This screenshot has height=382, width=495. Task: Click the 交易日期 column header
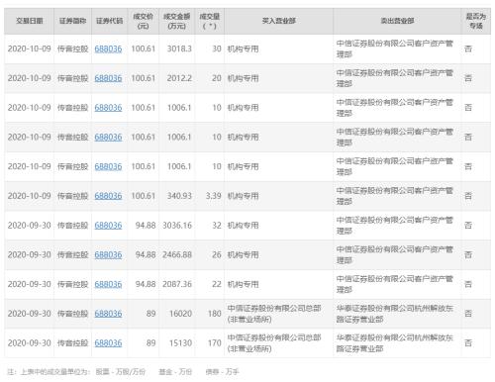click(x=30, y=21)
